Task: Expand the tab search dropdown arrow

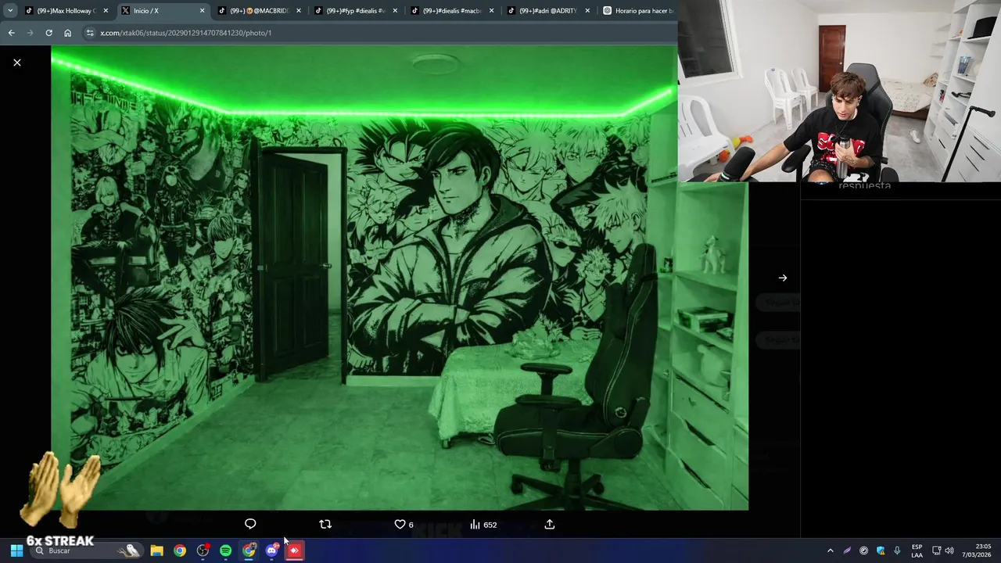Action: click(10, 11)
